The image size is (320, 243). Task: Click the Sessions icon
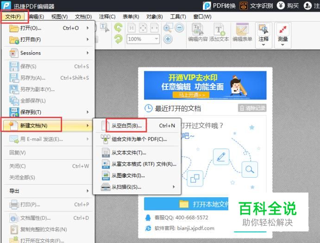pos(14,53)
